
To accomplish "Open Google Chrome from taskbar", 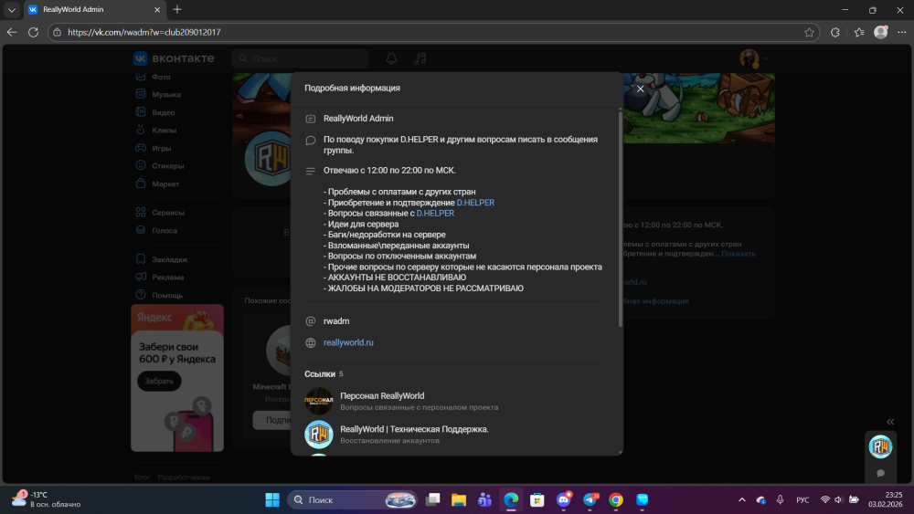I will 616,499.
